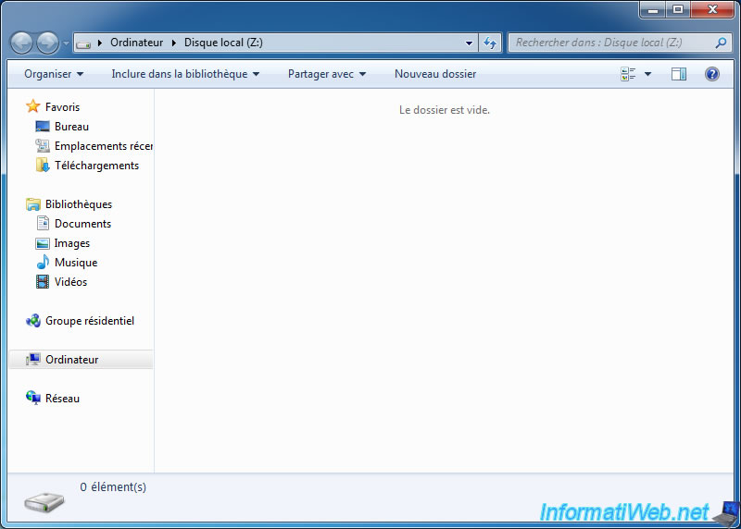Expand the chevron after Ordinateur breadcrumb
741x529 pixels.
tap(174, 43)
